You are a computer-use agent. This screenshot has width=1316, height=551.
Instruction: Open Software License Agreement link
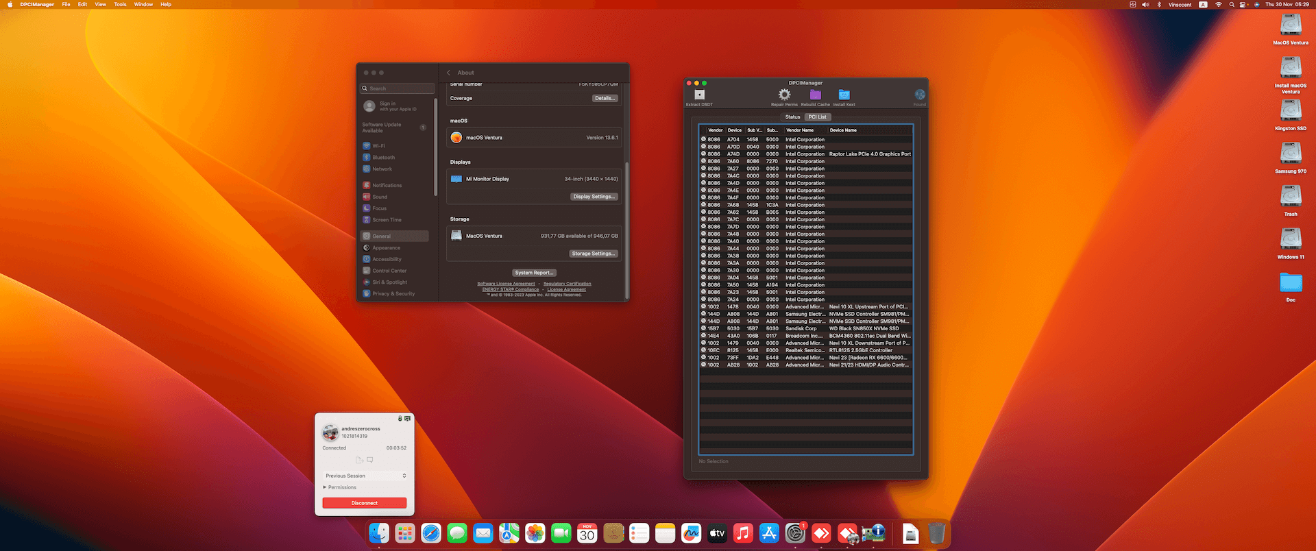tap(506, 284)
